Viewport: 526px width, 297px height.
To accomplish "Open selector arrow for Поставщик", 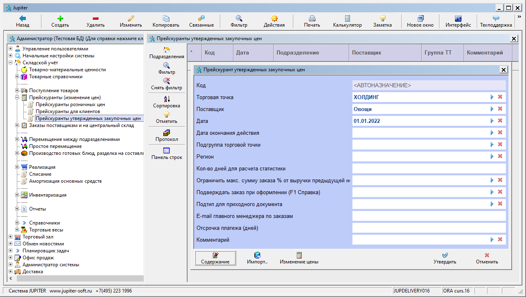I will [x=492, y=109].
